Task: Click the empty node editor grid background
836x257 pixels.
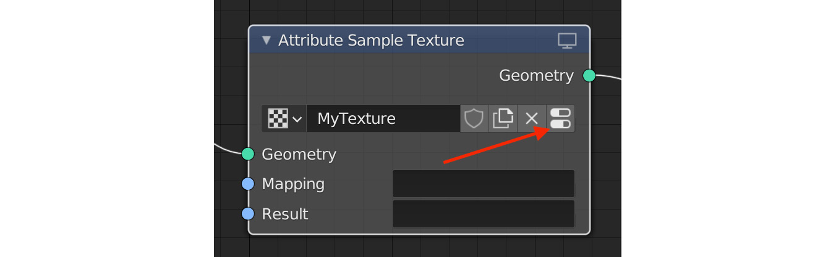Action: (232, 74)
